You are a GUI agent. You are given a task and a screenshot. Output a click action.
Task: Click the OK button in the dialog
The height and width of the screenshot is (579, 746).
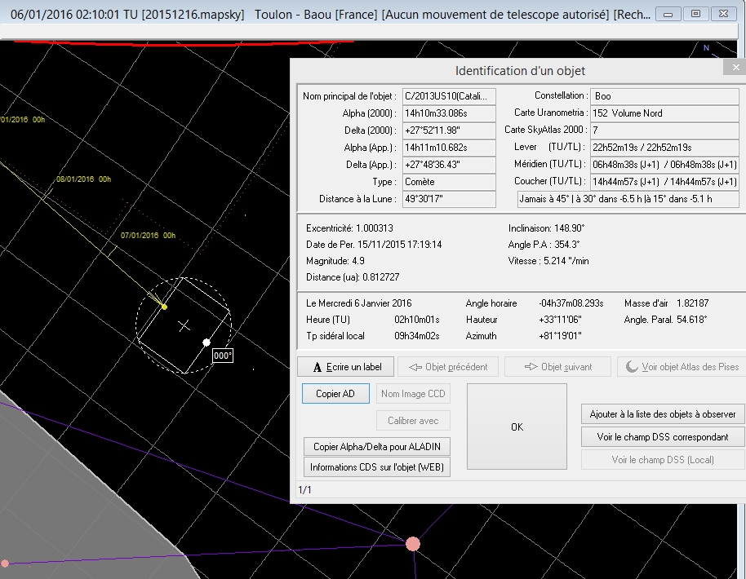pyautogui.click(x=517, y=427)
